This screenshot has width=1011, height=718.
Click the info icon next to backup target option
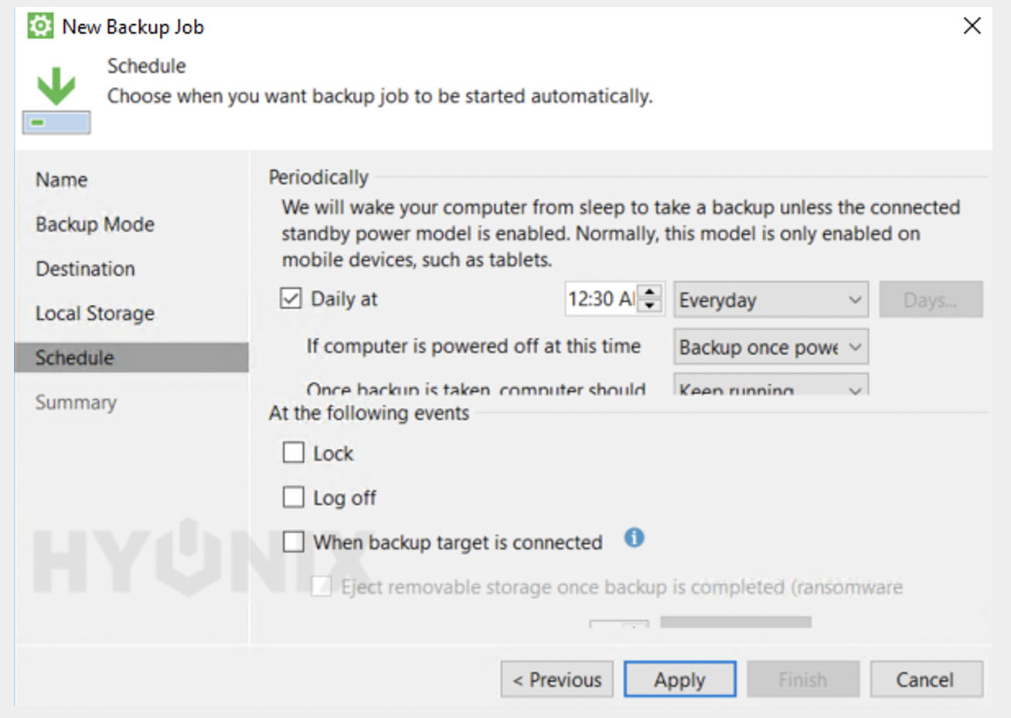(x=633, y=539)
